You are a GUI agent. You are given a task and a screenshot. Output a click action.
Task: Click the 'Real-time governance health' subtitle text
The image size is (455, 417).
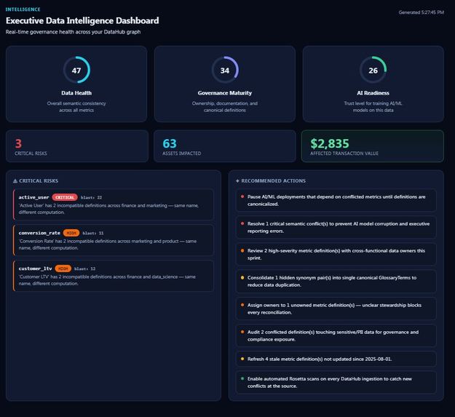73,32
